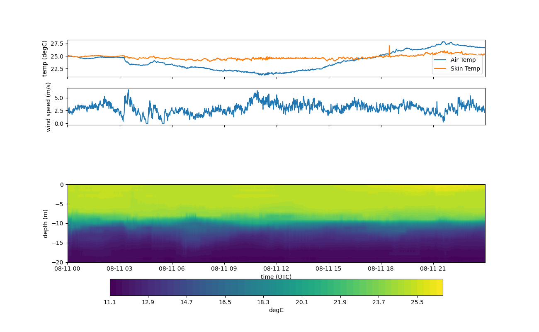This screenshot has height=332, width=539.
Task: Click the 27.5 tick on temperature axis
Action: (57, 44)
